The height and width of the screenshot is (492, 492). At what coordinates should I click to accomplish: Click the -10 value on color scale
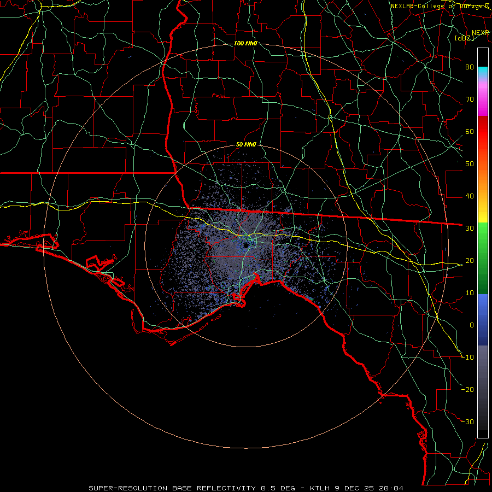click(467, 358)
